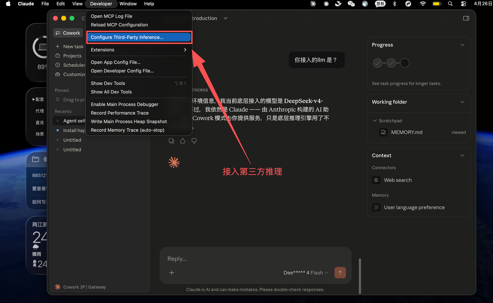The height and width of the screenshot is (303, 493).
Task: Expand the Extensions submenu
Action: click(139, 50)
